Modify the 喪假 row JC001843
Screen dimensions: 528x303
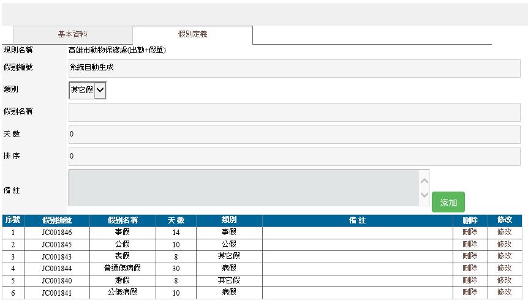click(504, 256)
